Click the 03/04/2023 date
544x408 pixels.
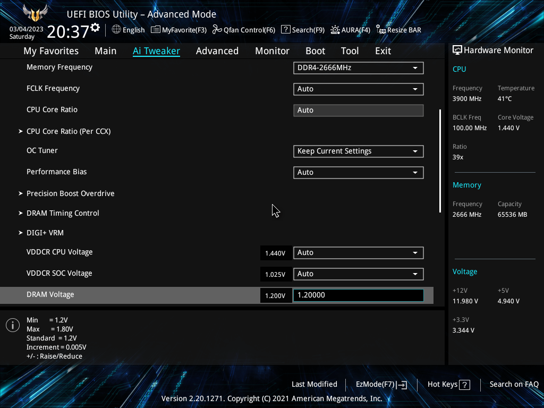(x=27, y=29)
